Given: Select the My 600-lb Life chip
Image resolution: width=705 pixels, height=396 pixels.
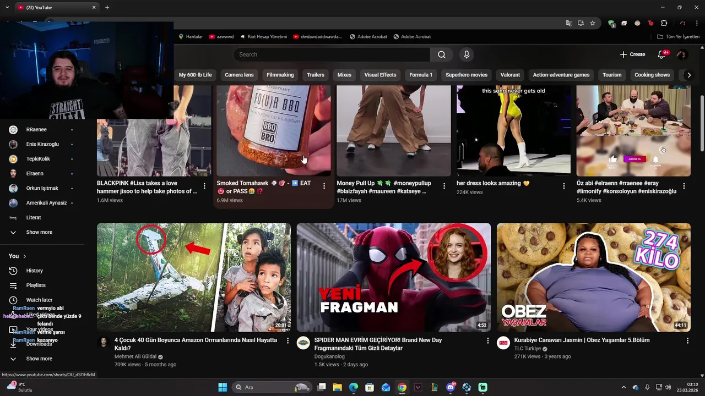Looking at the screenshot, I should click(x=195, y=75).
